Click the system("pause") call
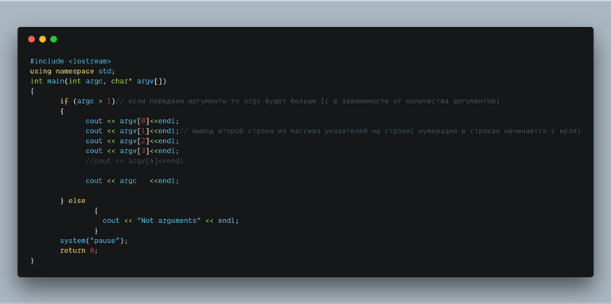The height and width of the screenshot is (304, 611). click(x=94, y=241)
